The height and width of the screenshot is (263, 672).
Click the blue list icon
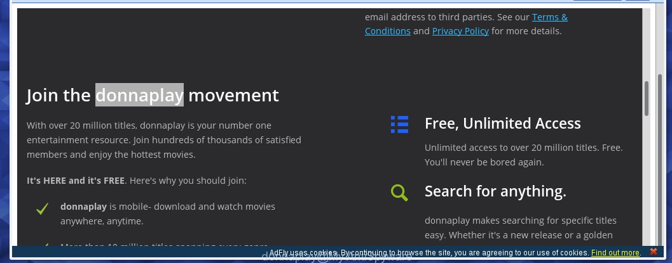coord(399,124)
